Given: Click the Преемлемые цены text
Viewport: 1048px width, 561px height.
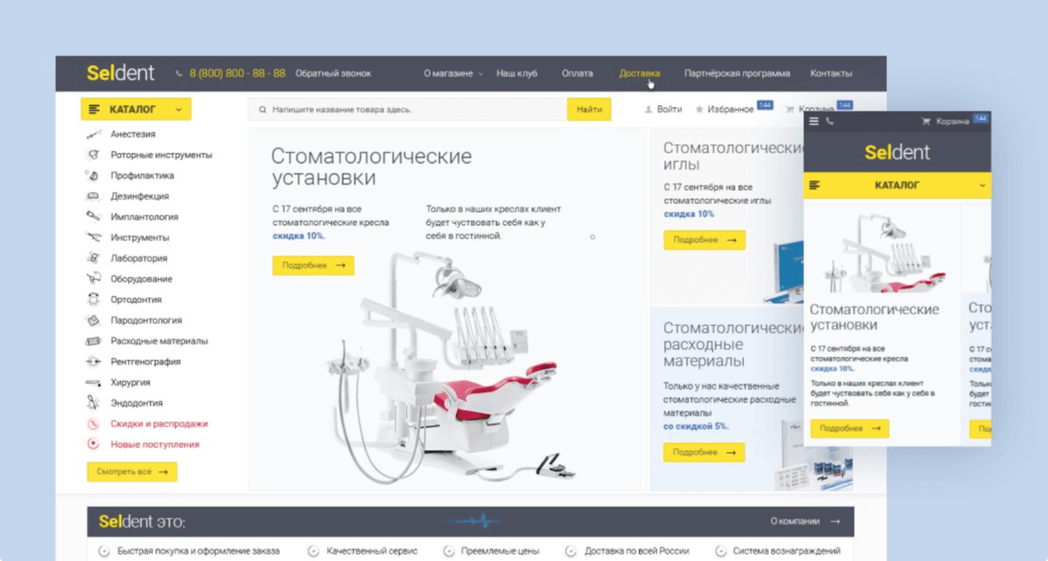Looking at the screenshot, I should click(x=500, y=551).
